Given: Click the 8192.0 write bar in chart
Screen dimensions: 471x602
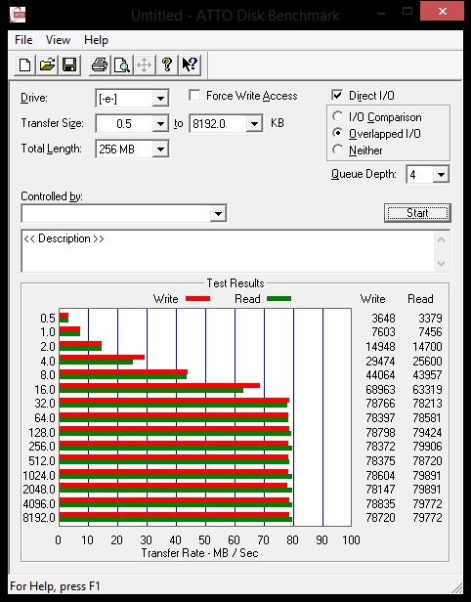Looking at the screenshot, I should pyautogui.click(x=174, y=515).
